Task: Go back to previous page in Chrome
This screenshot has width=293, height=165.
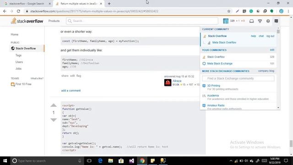Action: tap(5, 11)
